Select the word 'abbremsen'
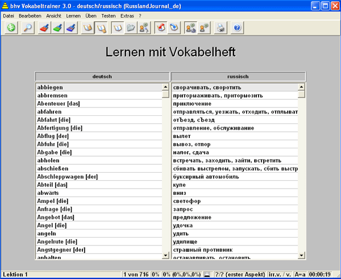 99,95
